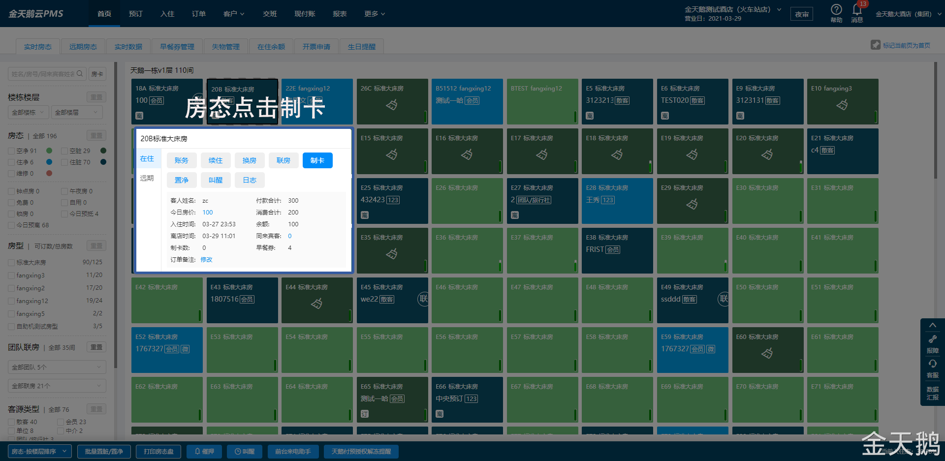Click the 订 reservation icon on room E65
The image size is (945, 461).
pos(365,414)
